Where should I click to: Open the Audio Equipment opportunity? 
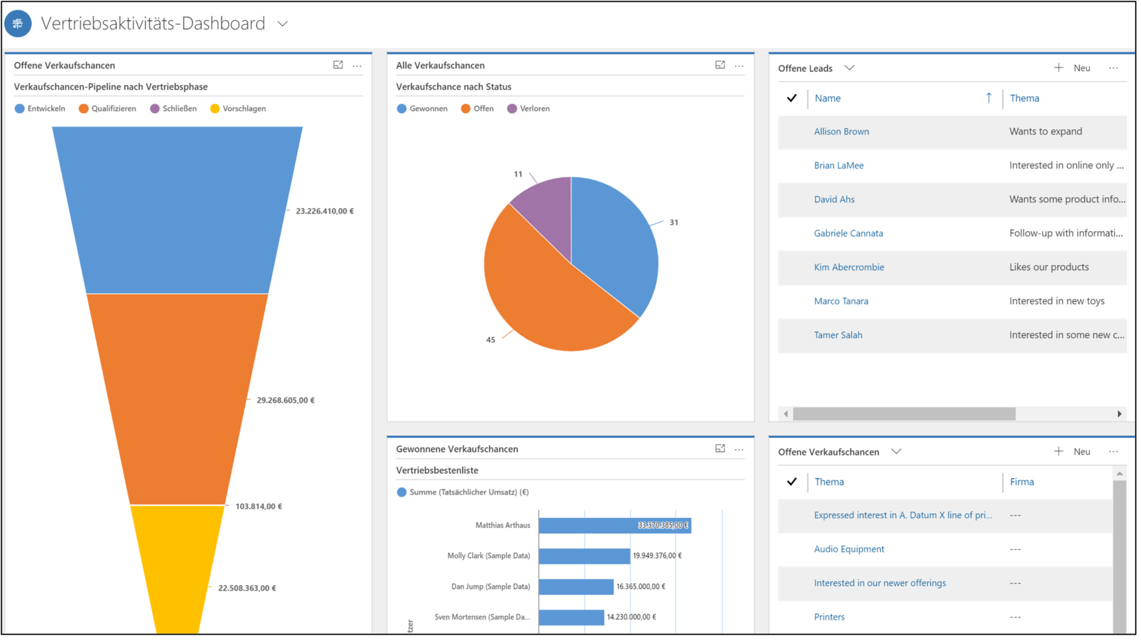pos(849,549)
